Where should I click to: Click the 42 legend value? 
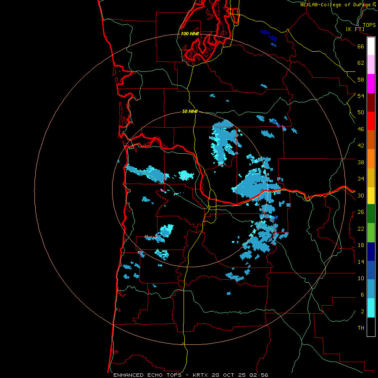(361, 146)
